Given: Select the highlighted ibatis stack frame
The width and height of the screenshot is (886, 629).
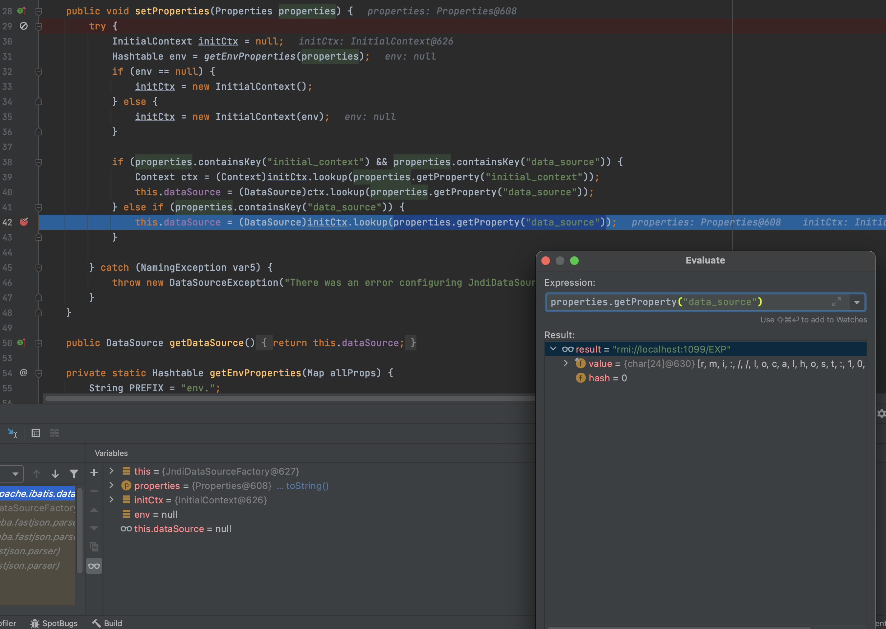Looking at the screenshot, I should pos(38,493).
